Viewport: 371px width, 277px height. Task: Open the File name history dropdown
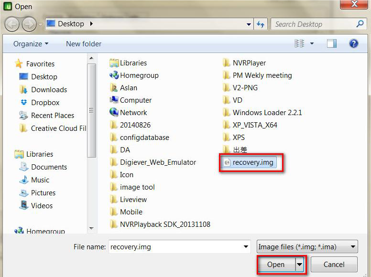coord(246,247)
